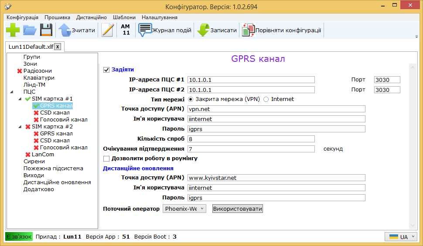Screen dimensions: 423x246
Task: Enable Дозволити роботу в роумінгу checkbox
Action: click(x=106, y=158)
